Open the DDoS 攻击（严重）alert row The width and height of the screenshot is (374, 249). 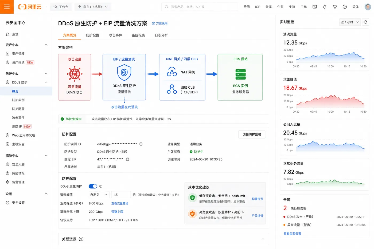[x=324, y=217]
